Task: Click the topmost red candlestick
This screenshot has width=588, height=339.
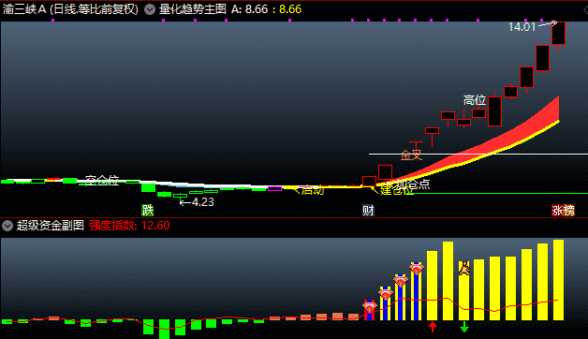Action: coord(558,33)
